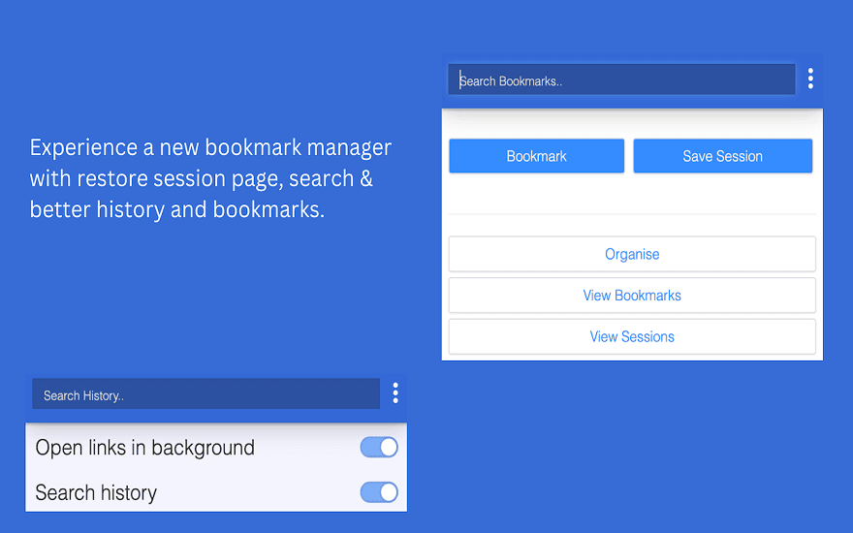853x533 pixels.
Task: Click the 'Open links in background' label
Action: (x=144, y=448)
